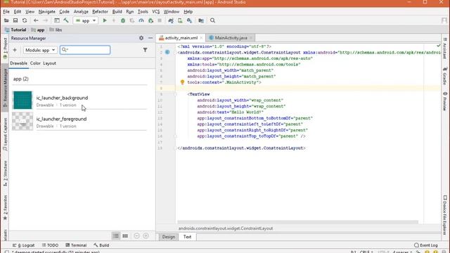Viewport: 450px width, 253px height.
Task: Open the Terminal tool window
Action: click(76, 245)
